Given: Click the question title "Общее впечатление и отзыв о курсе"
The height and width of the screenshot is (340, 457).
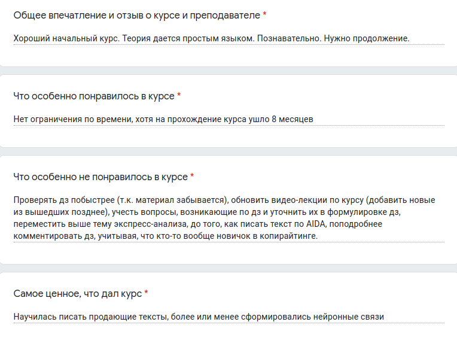Looking at the screenshot, I should [136, 14].
